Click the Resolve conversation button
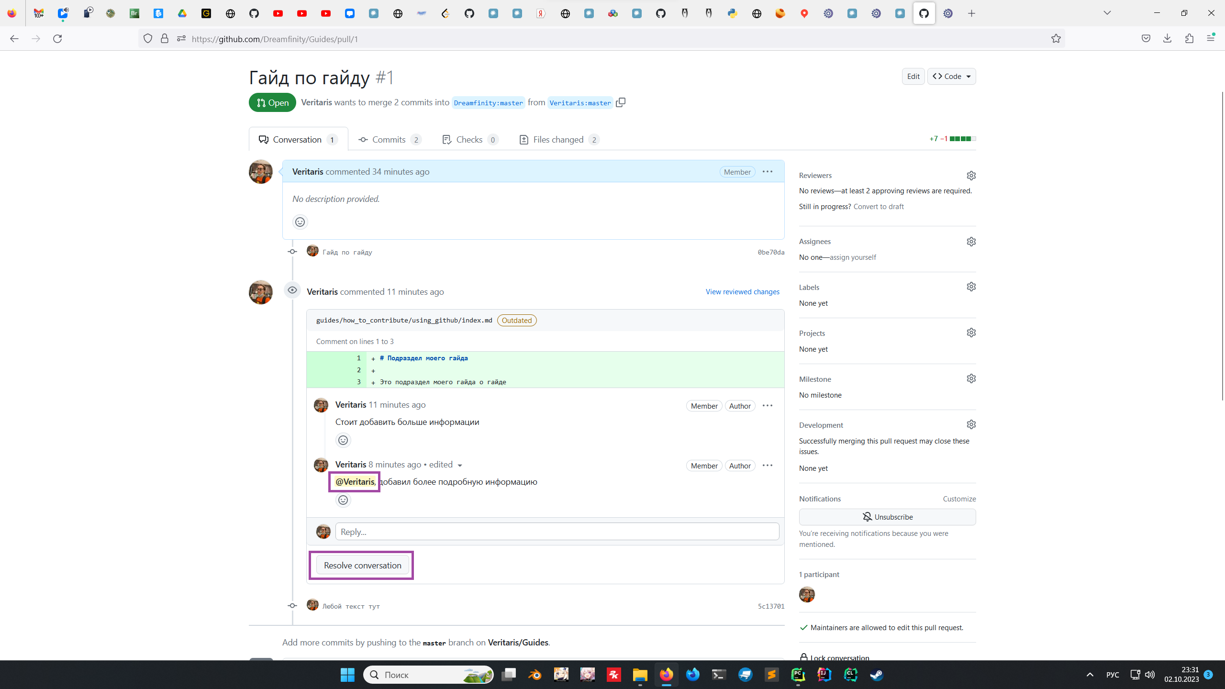This screenshot has height=689, width=1225. tap(362, 565)
